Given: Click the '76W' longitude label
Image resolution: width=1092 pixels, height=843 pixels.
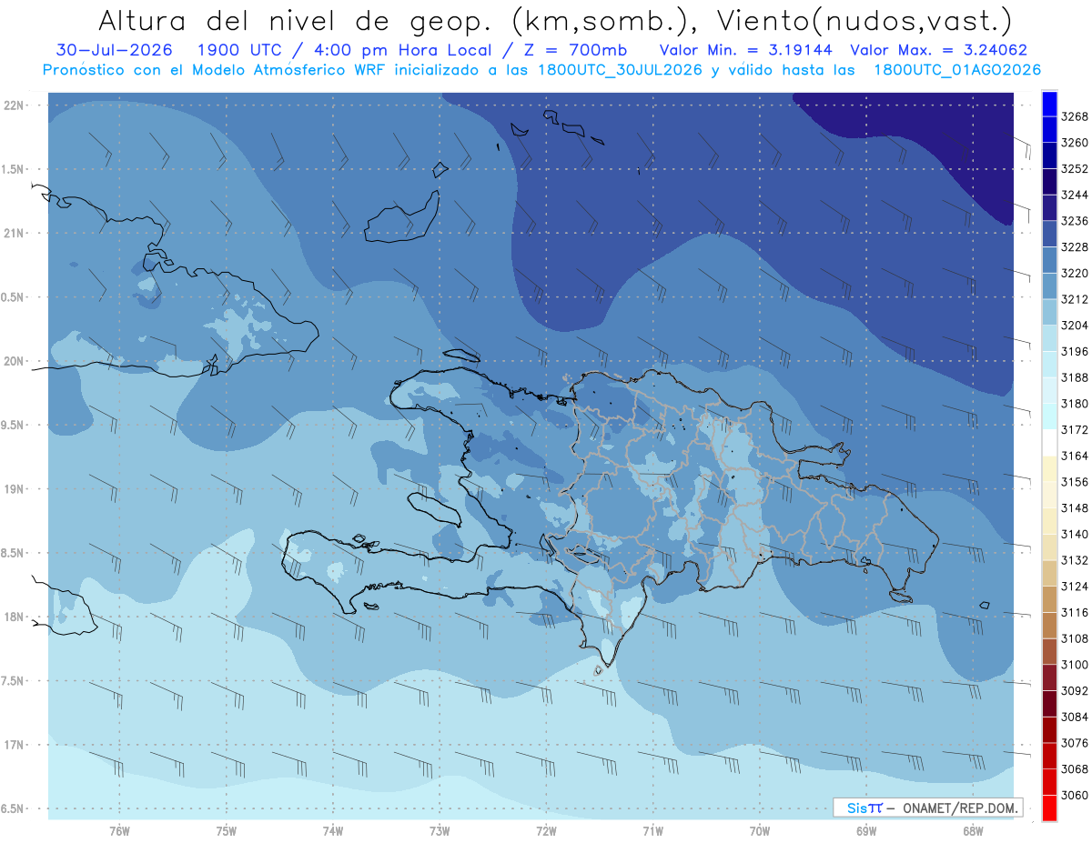Looking at the screenshot, I should [119, 830].
